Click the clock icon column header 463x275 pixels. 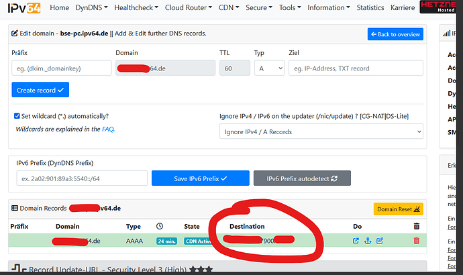(159, 227)
